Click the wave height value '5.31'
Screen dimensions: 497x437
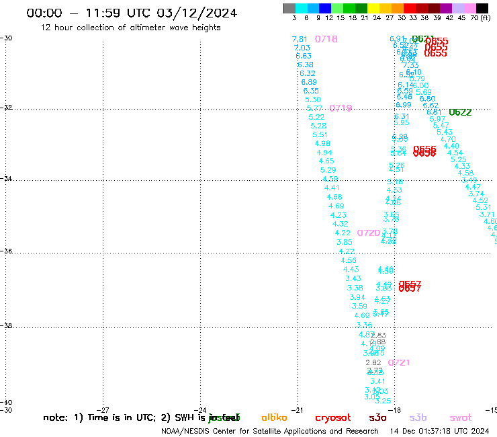tap(484, 207)
